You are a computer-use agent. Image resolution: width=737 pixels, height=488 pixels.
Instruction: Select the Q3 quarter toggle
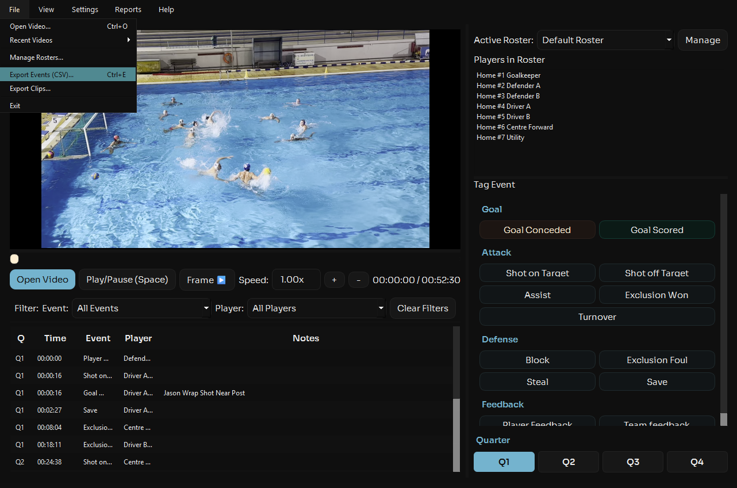(632, 462)
